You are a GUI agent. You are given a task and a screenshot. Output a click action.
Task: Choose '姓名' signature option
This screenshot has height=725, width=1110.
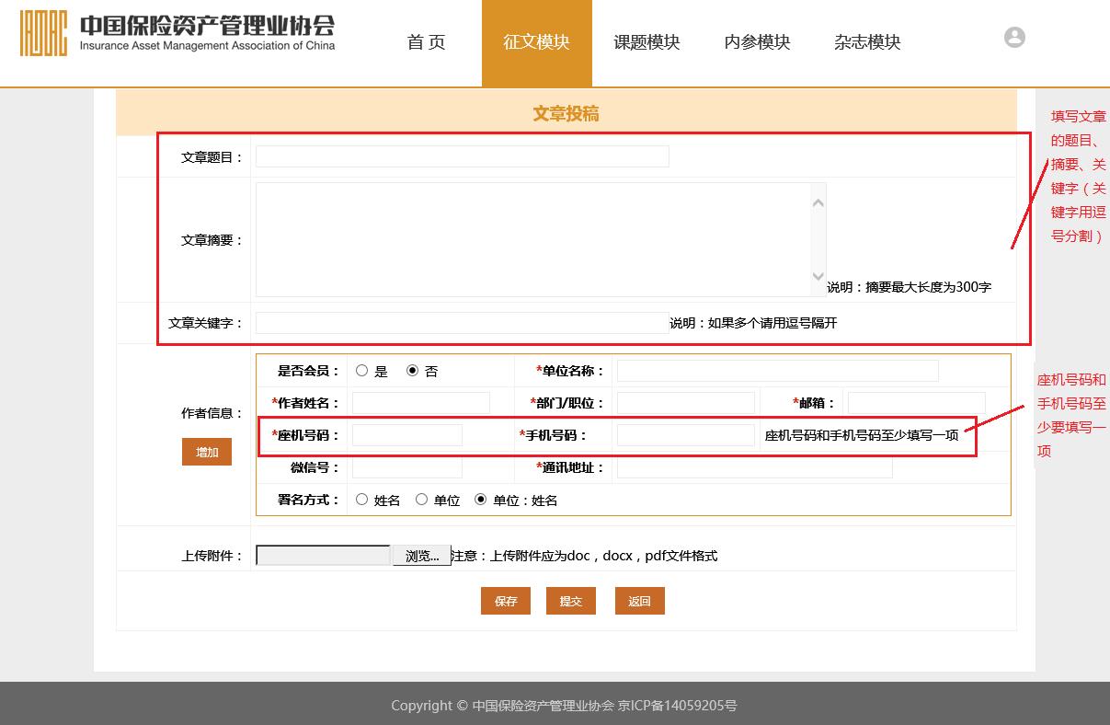(362, 500)
